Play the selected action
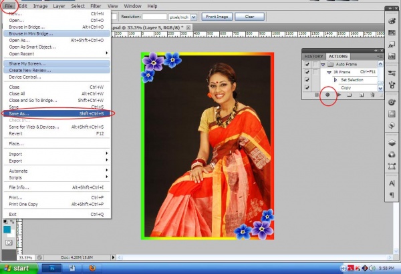The width and height of the screenshot is (401, 274). point(340,95)
